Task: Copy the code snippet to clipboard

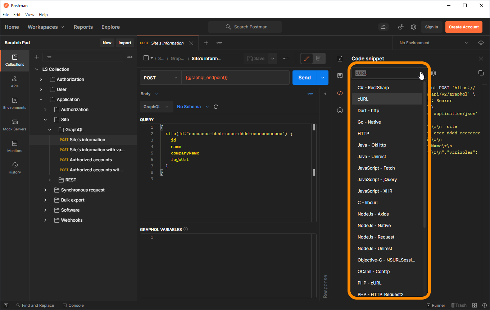Action: point(481,73)
